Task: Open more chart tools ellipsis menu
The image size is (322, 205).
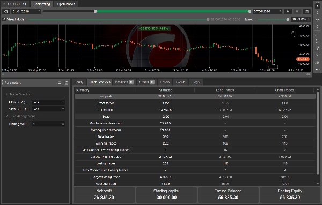Action: 318,69
